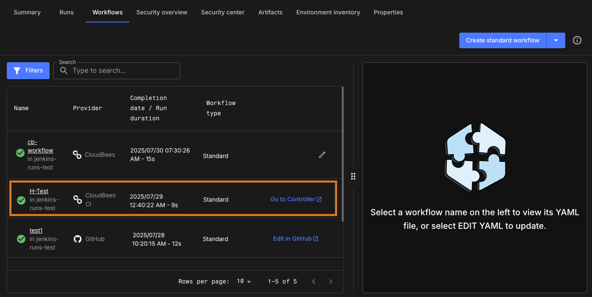Click the green success checkmark for test1
The image size is (592, 297).
click(x=21, y=239)
